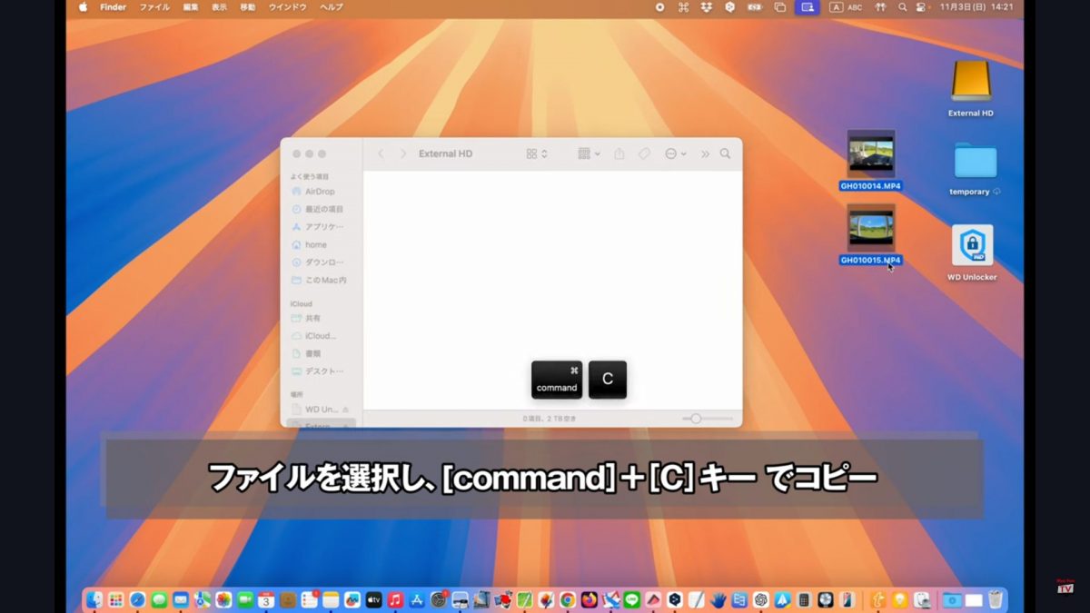Eject the WD Unlocker volume in sidebar
Image resolution: width=1090 pixels, height=613 pixels.
(x=345, y=410)
